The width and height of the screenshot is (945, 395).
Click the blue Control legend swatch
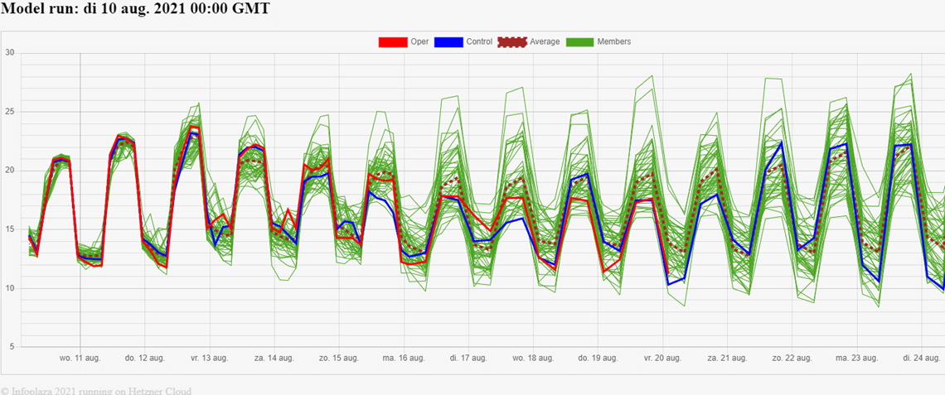448,41
